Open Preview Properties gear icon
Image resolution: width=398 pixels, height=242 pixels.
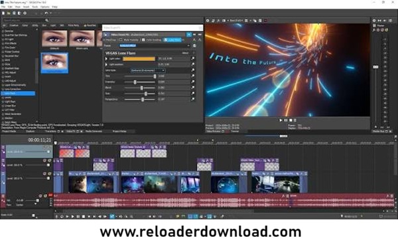[208, 21]
